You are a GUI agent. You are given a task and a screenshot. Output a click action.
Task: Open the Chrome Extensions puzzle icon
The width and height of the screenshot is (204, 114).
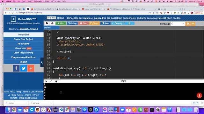point(185,13)
